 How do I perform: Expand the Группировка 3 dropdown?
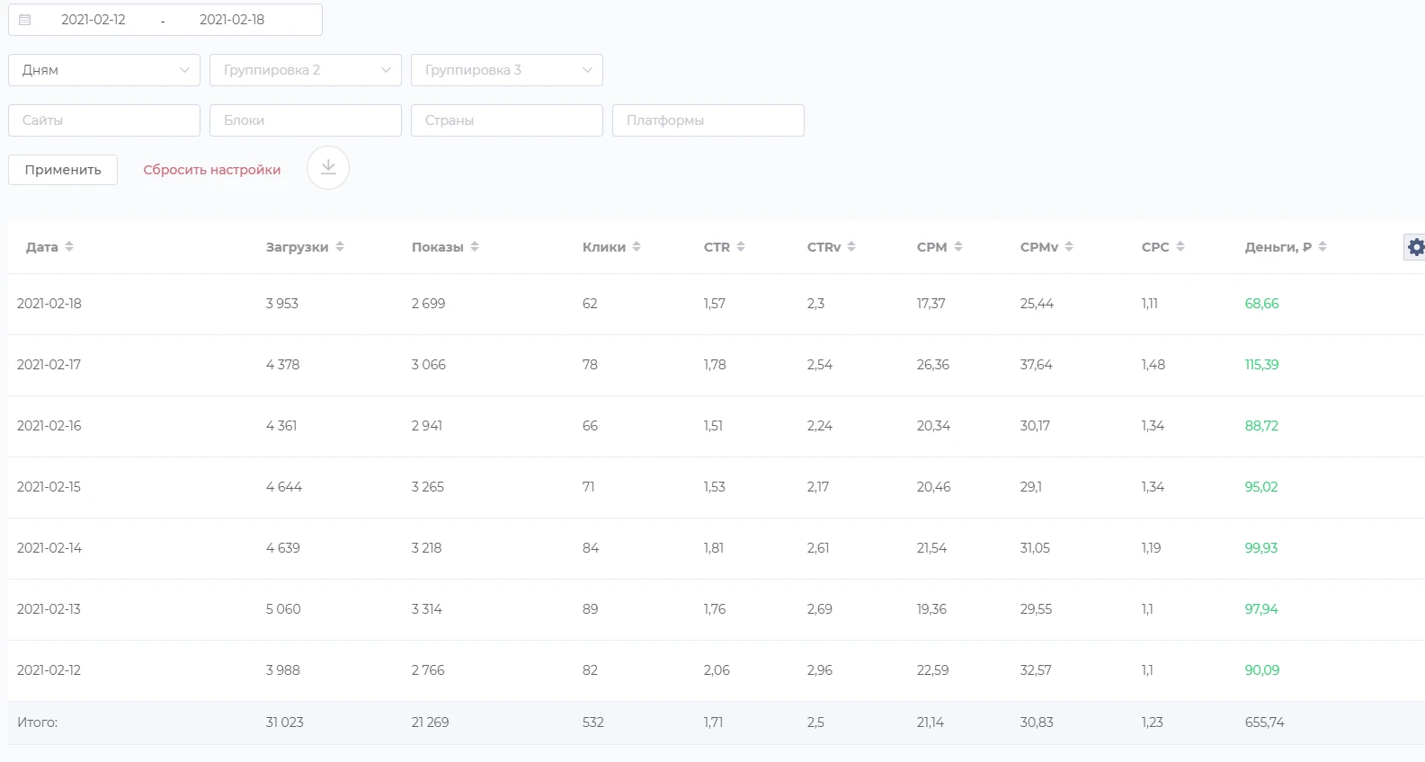click(x=507, y=70)
